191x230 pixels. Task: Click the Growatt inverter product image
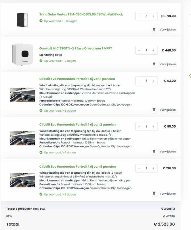point(22,54)
